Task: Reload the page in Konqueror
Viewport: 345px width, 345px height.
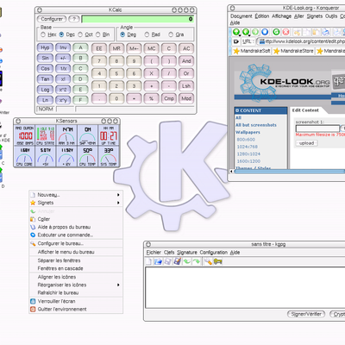Action: (276, 32)
